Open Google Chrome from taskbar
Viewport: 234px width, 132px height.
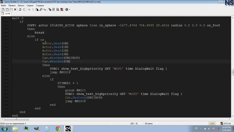58,129
